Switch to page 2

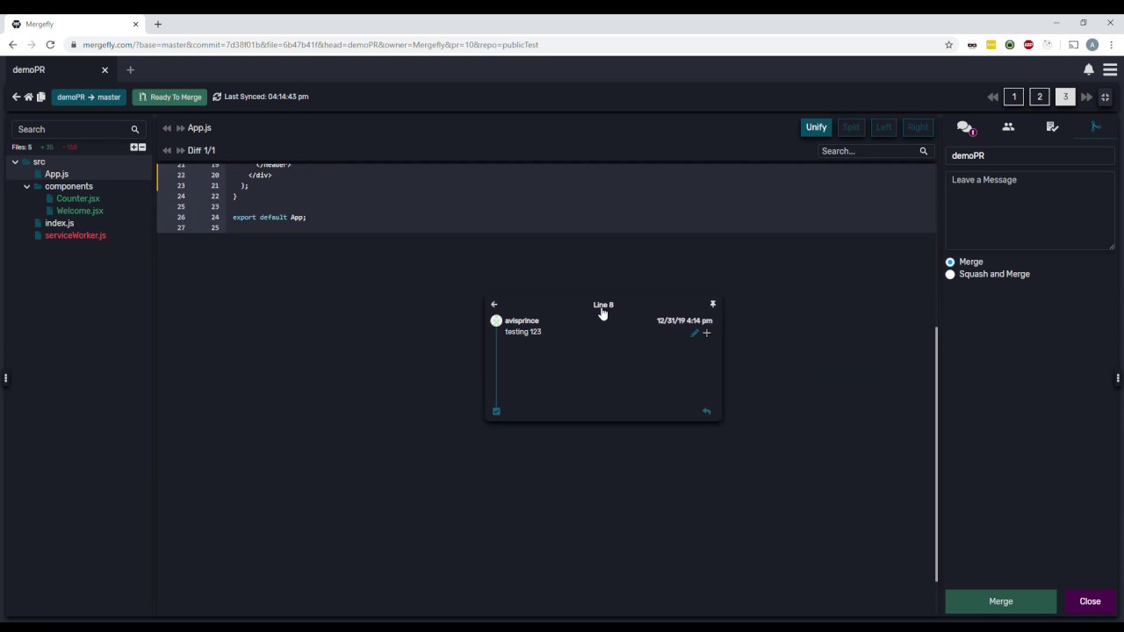(1040, 97)
